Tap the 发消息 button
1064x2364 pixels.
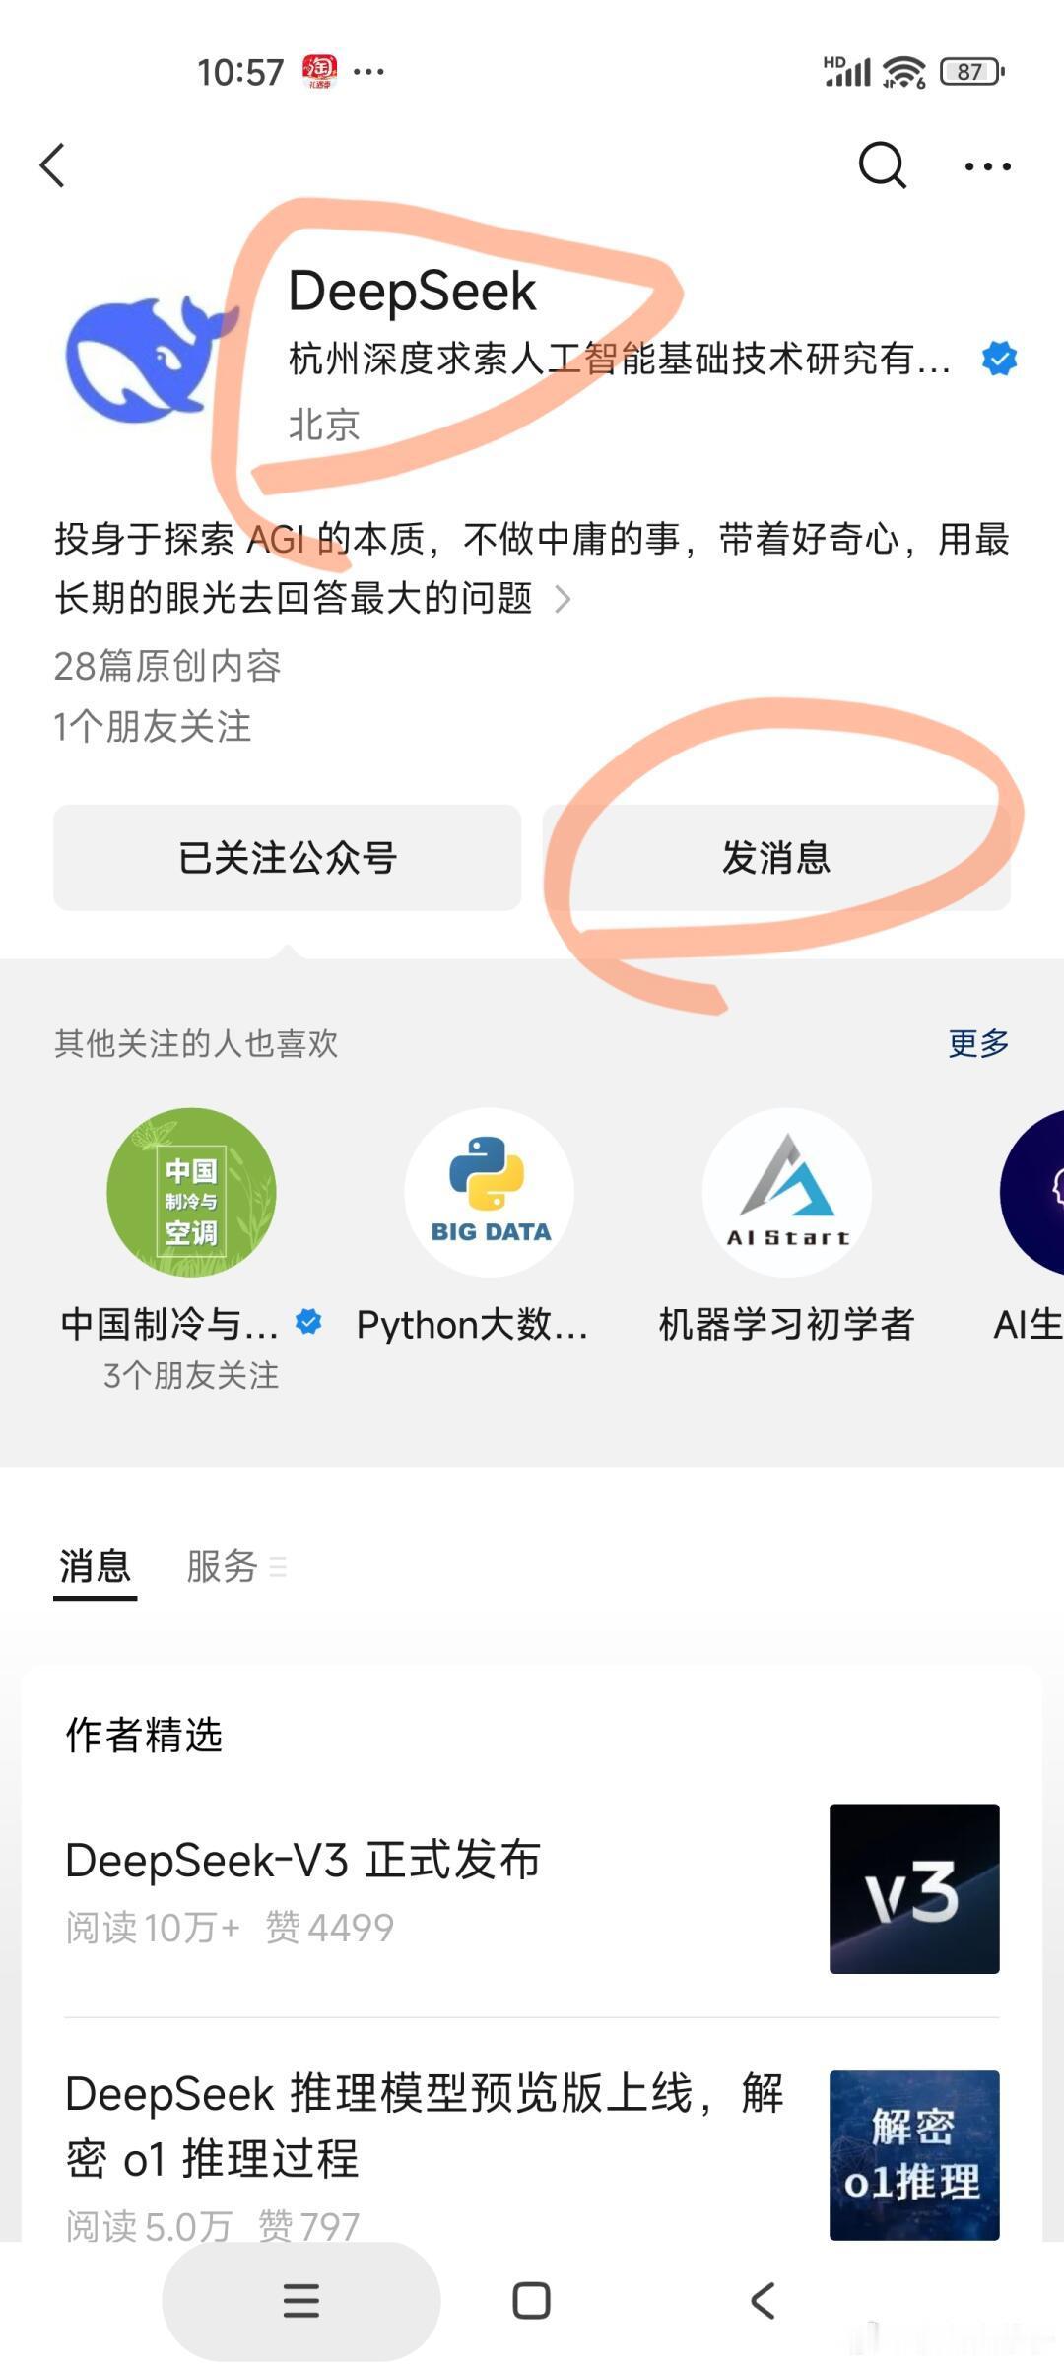[776, 857]
